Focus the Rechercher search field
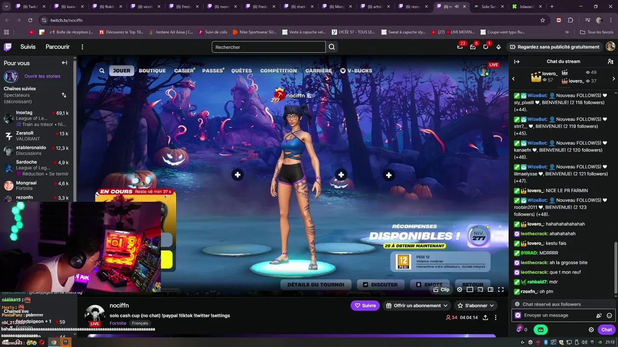This screenshot has width=618, height=347. [x=268, y=47]
